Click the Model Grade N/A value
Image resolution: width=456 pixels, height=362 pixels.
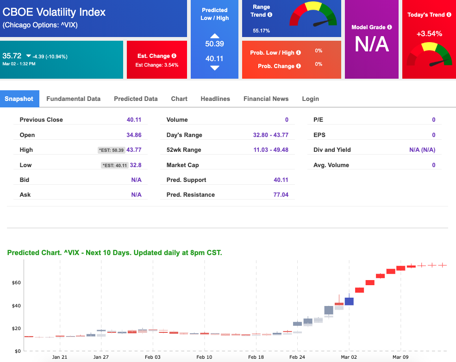tap(372, 44)
